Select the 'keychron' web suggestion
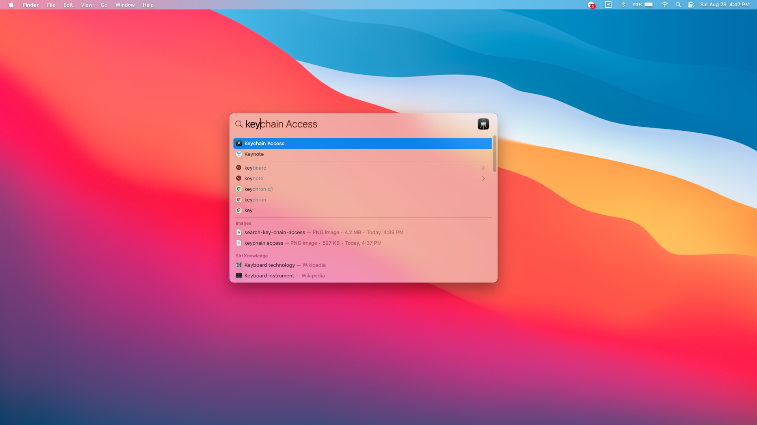 362,200
